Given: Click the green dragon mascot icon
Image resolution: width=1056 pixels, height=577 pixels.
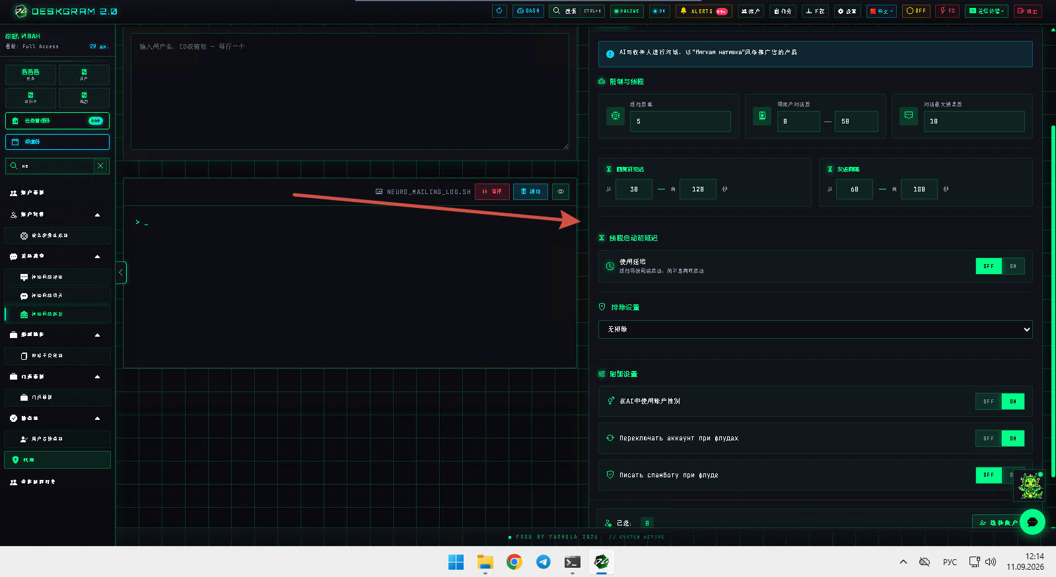Looking at the screenshot, I should 1030,486.
